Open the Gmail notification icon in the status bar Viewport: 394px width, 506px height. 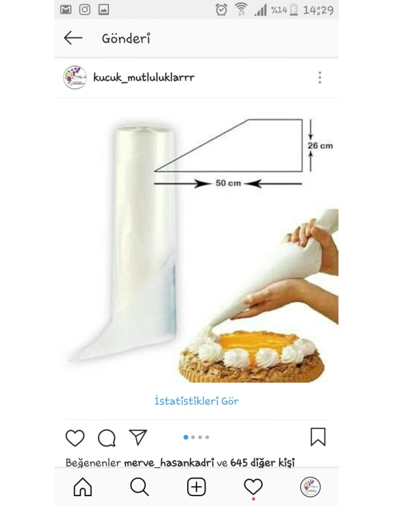click(66, 10)
